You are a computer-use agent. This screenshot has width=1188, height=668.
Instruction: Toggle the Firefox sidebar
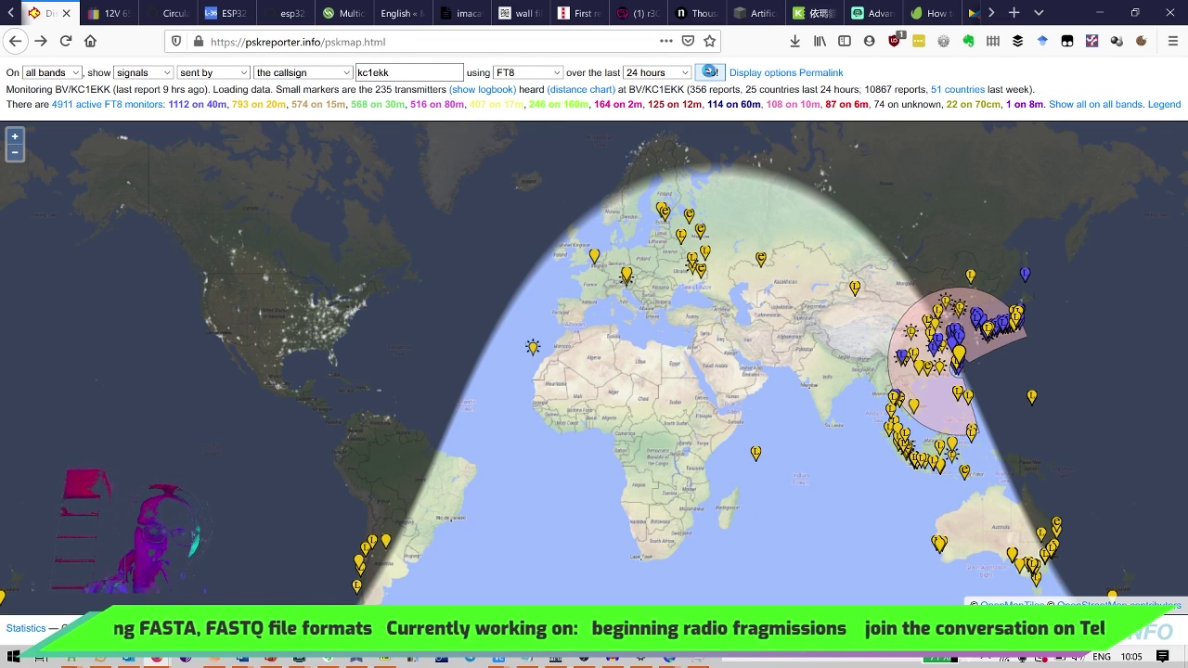845,41
